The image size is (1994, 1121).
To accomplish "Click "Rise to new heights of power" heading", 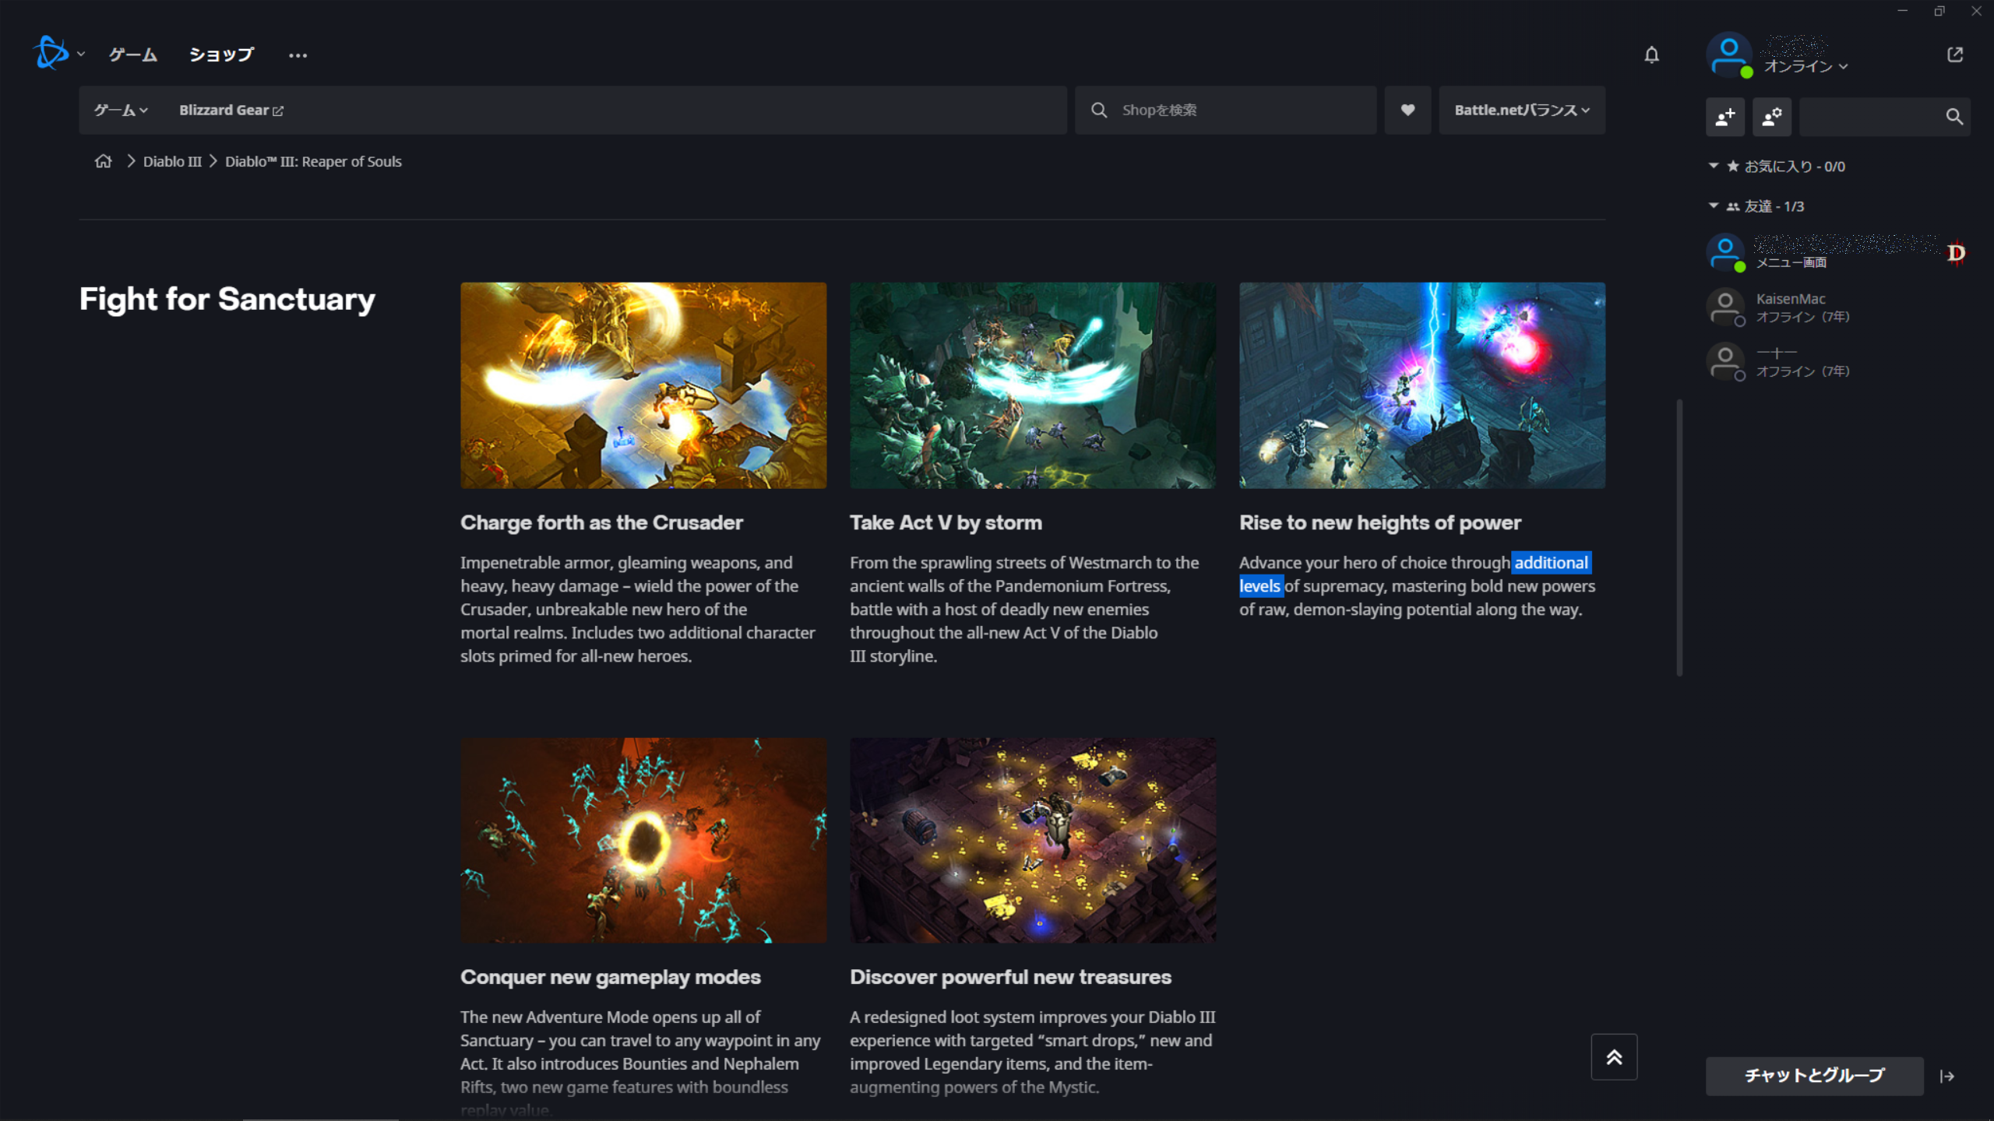I will pyautogui.click(x=1380, y=522).
